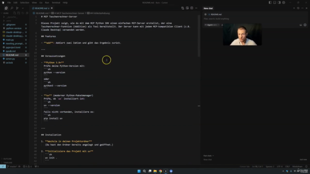Image resolution: width=310 pixels, height=174 pixels.
Task: Open the Selection menu
Action: coord(25,2)
